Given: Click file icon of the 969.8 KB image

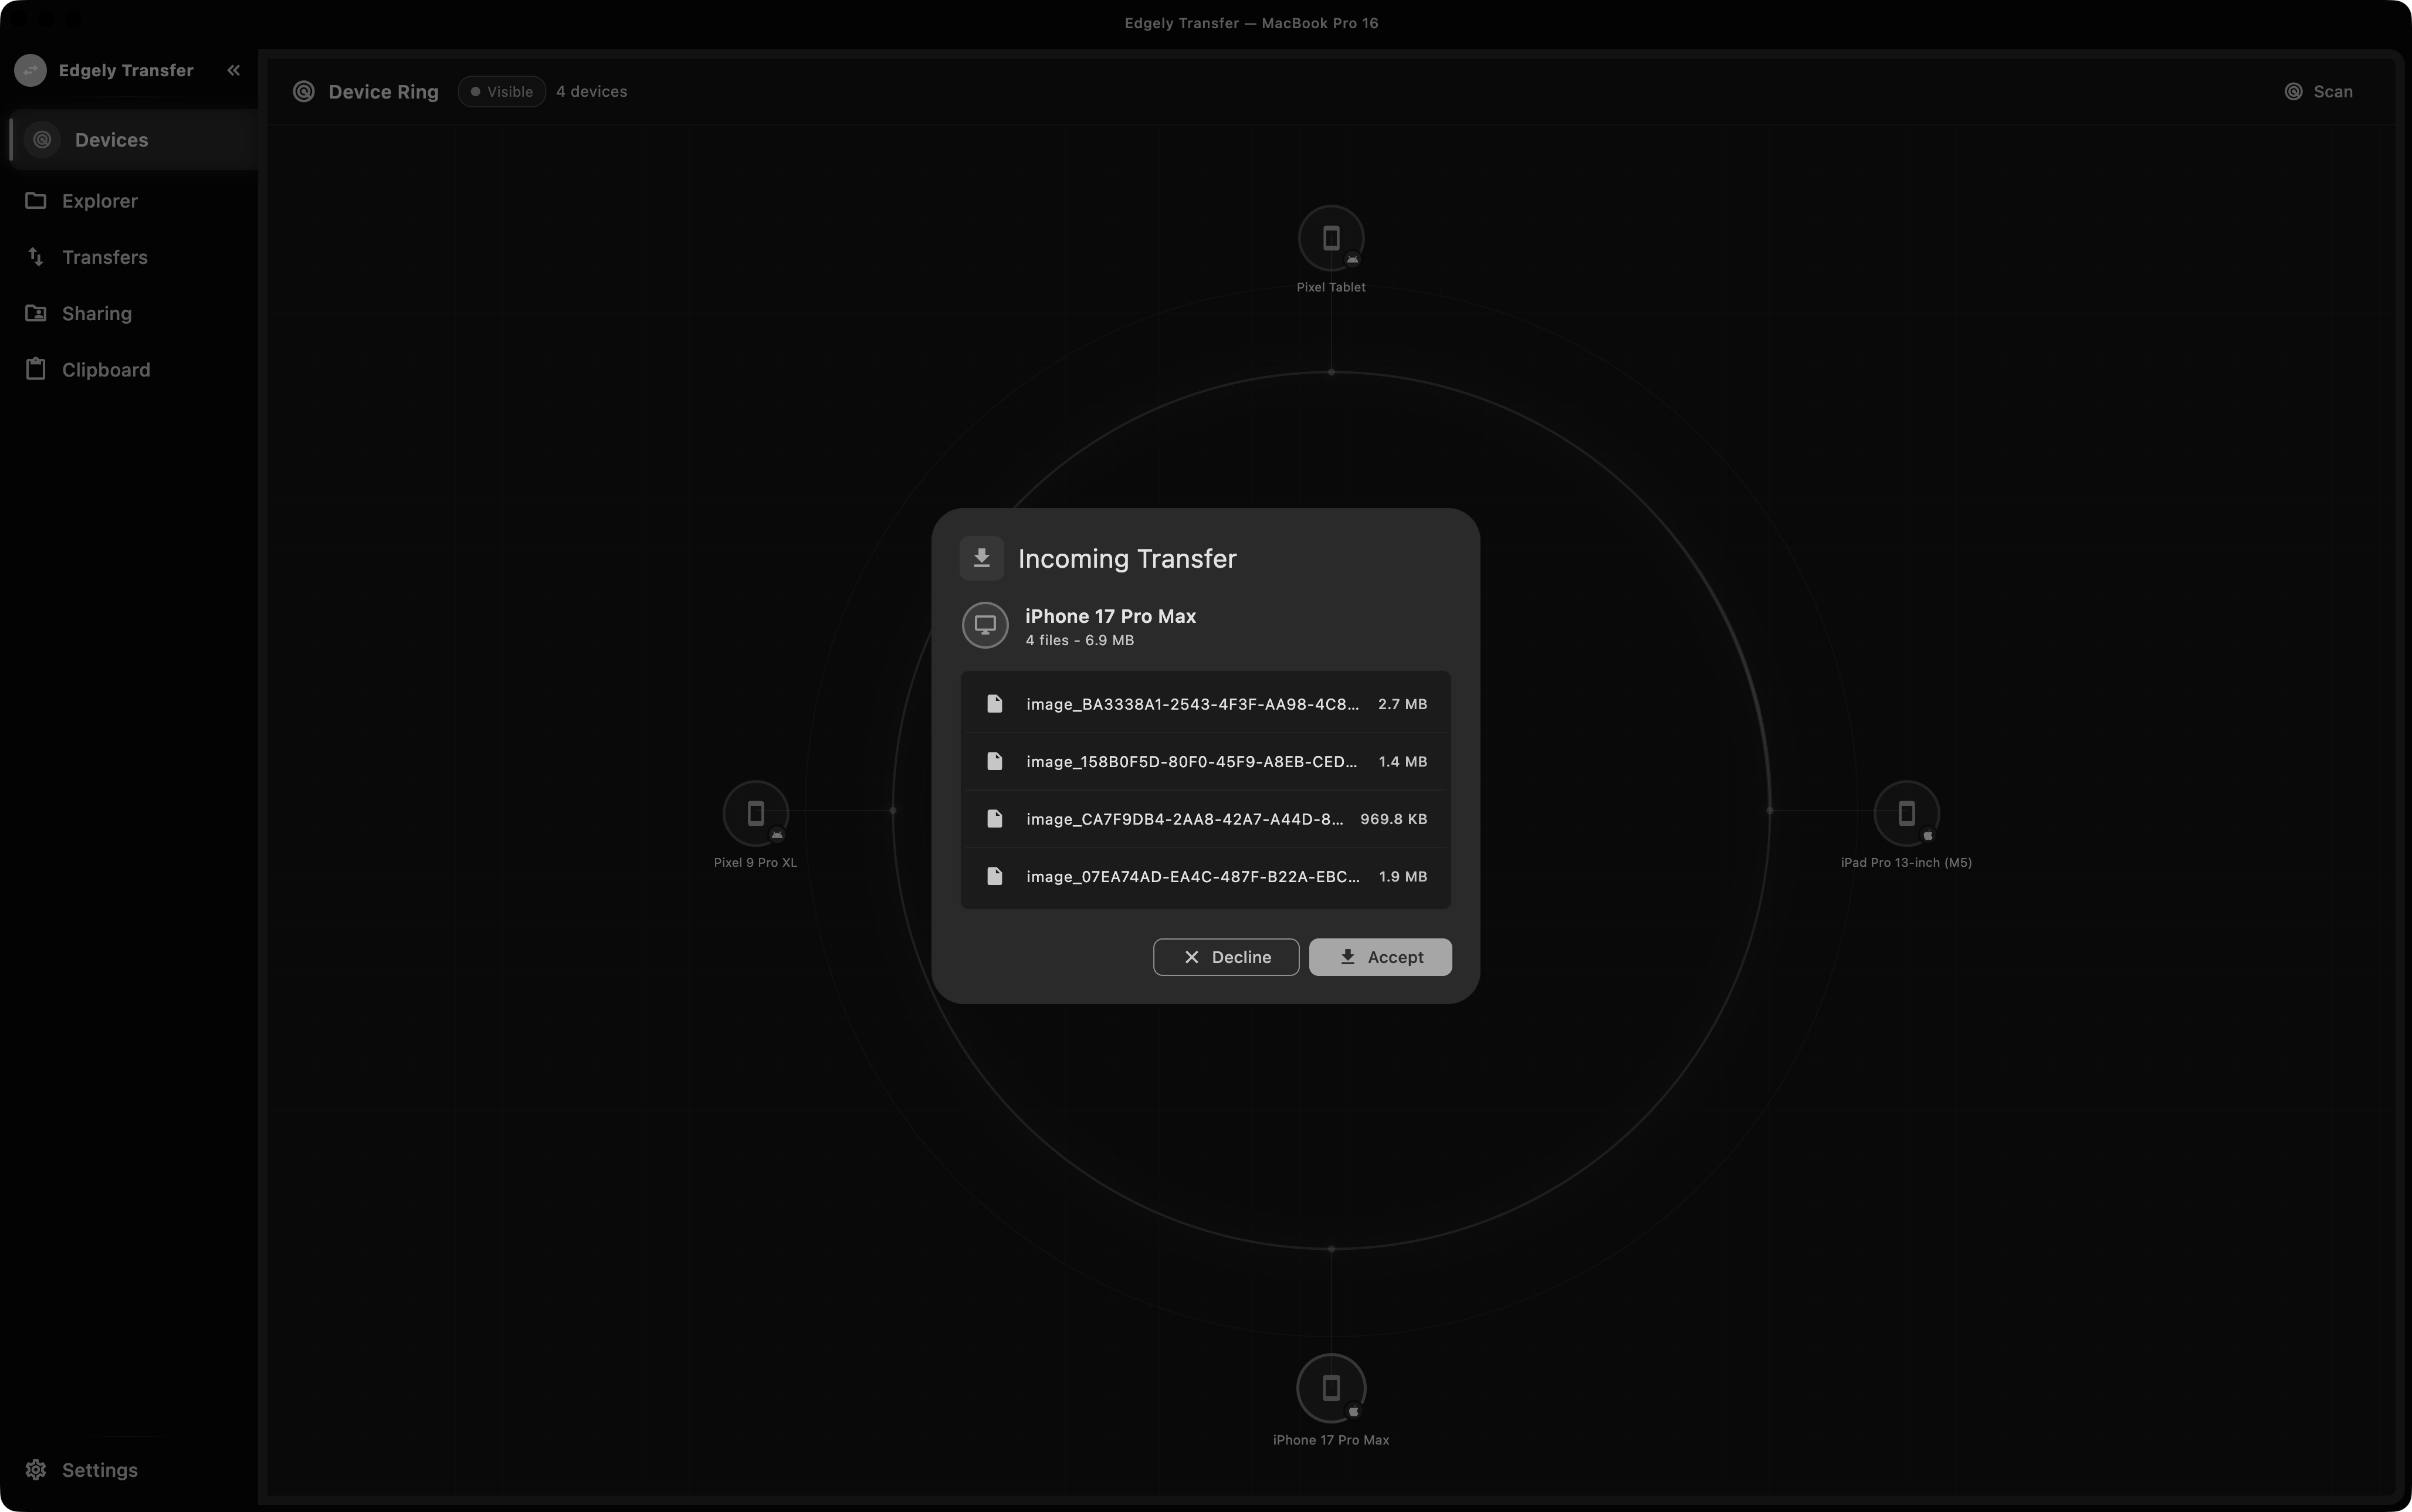Looking at the screenshot, I should point(995,819).
